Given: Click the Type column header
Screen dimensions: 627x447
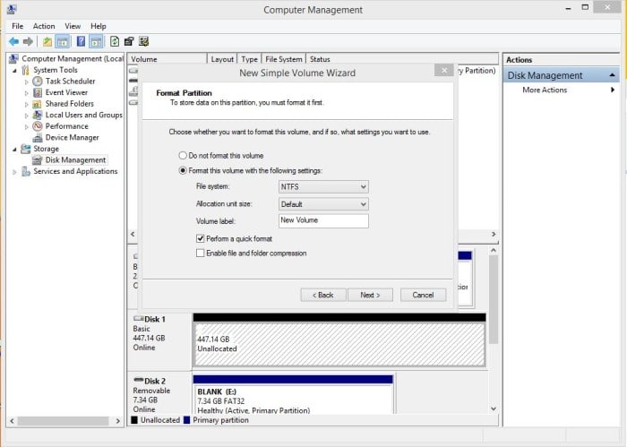Looking at the screenshot, I should (249, 59).
